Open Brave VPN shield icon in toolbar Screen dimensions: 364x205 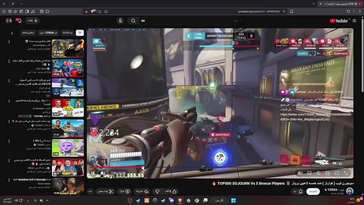(10, 11)
